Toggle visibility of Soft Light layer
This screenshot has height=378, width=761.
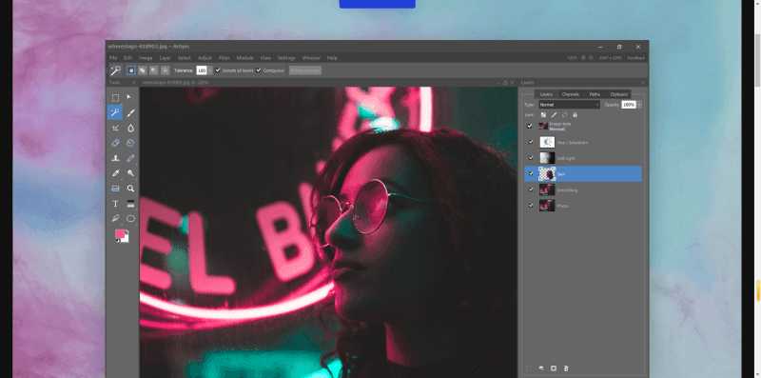(531, 158)
